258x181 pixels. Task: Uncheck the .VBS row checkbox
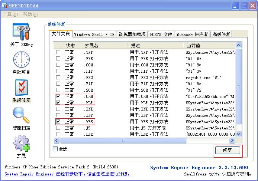[x=58, y=121]
